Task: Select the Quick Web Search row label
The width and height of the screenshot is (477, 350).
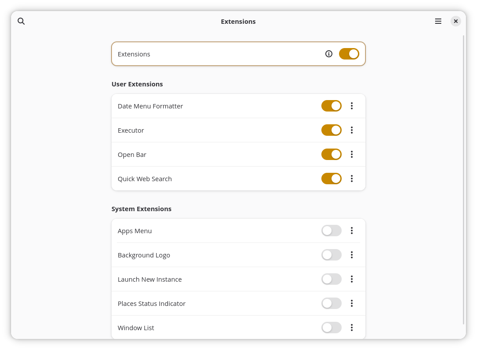Action: [x=145, y=179]
